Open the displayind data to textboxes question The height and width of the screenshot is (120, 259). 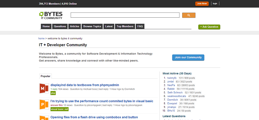tap(85, 85)
